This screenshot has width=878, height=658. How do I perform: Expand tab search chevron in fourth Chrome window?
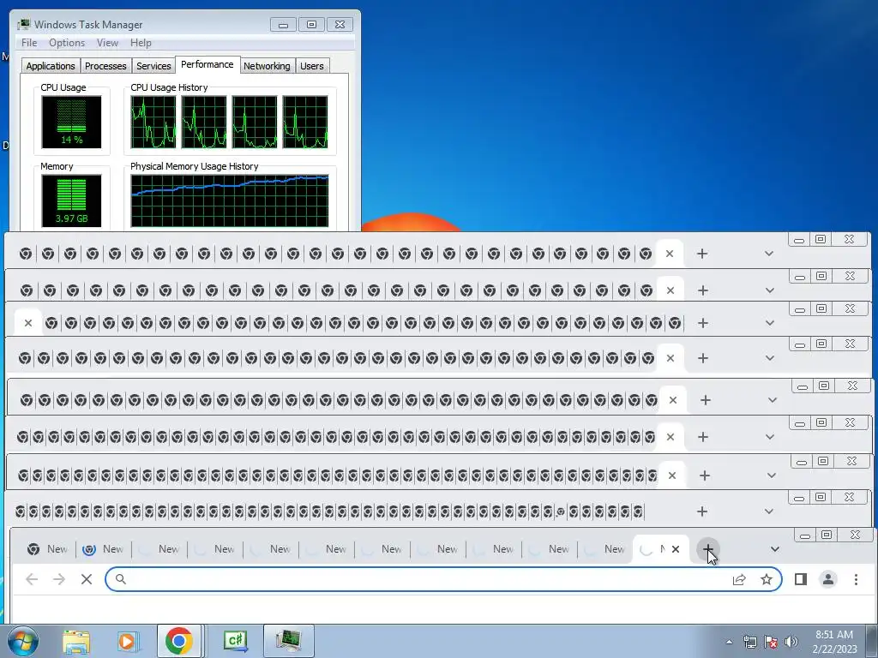(x=770, y=358)
